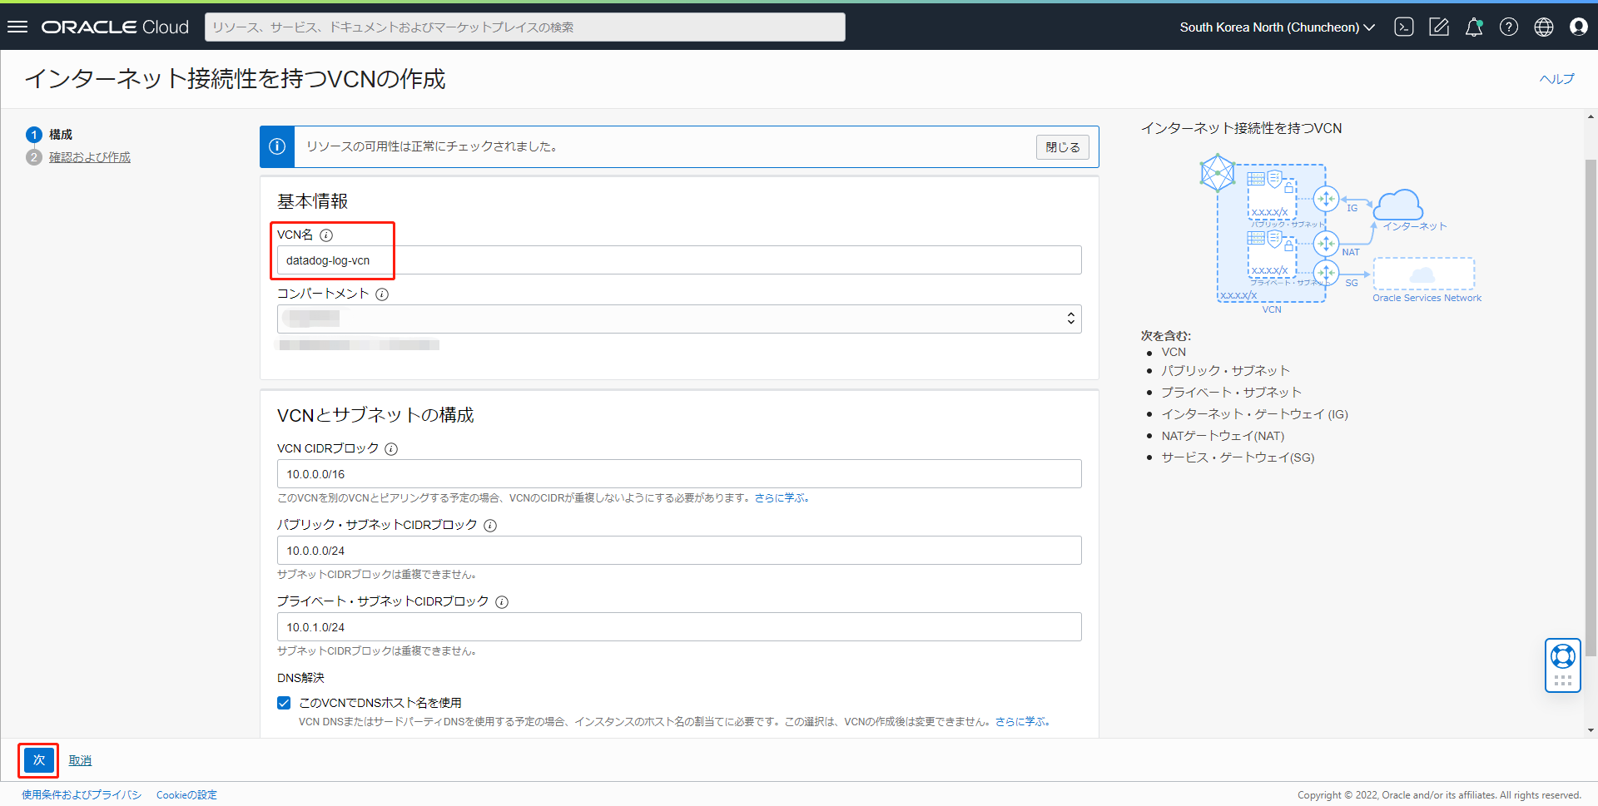Click the language globe icon

tap(1543, 27)
